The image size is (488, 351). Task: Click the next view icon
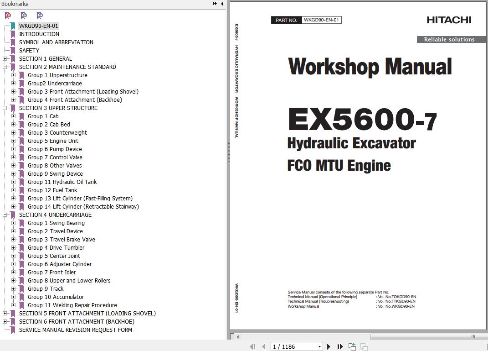click(364, 346)
